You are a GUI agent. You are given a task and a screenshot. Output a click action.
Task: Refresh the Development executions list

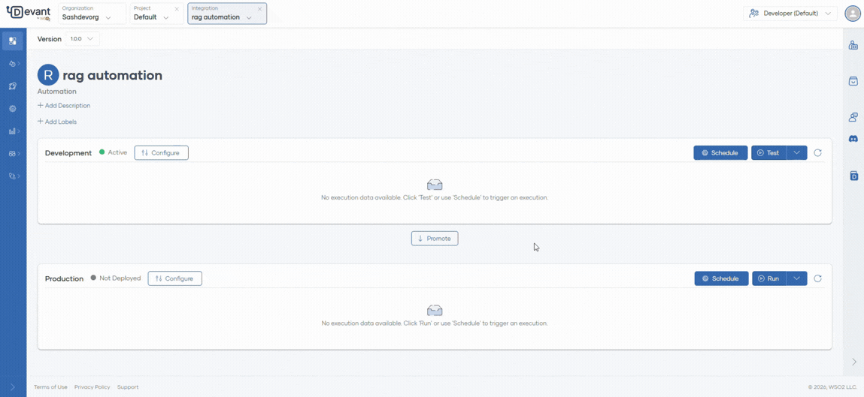[817, 153]
